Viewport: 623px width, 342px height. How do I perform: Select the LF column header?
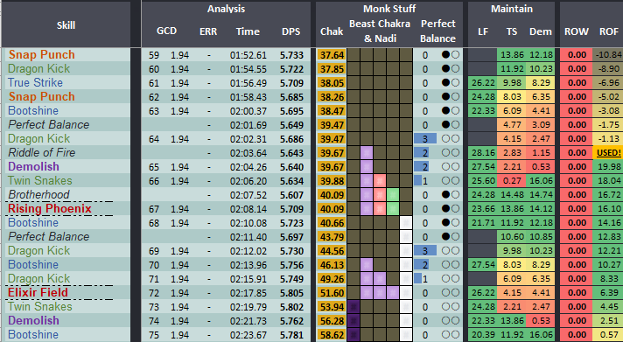tap(483, 31)
